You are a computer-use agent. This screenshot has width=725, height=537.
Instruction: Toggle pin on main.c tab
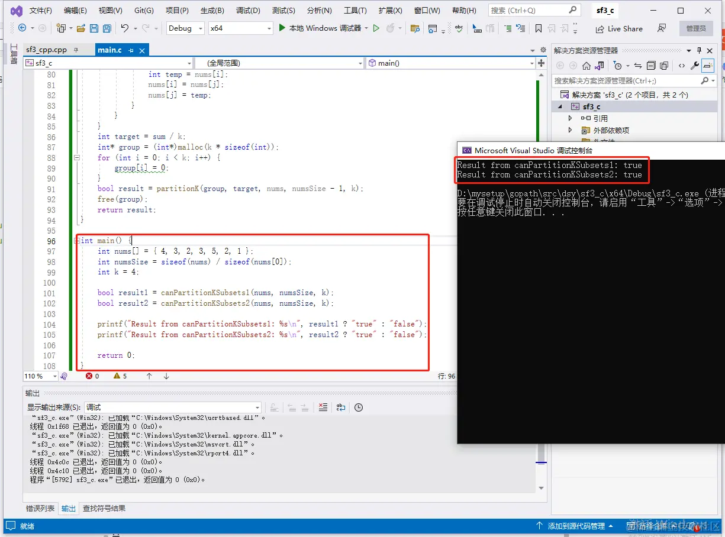click(131, 50)
